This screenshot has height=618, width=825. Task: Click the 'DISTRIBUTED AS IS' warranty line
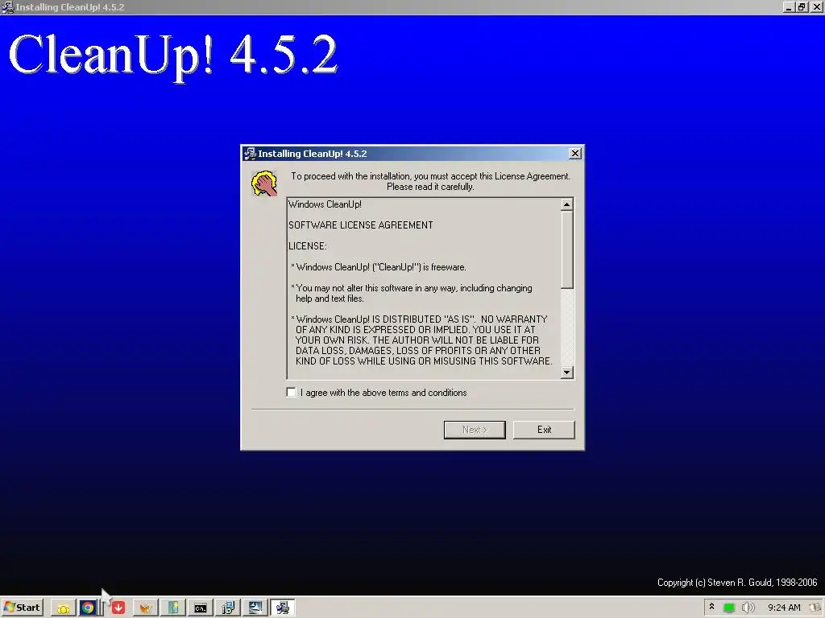[421, 340]
